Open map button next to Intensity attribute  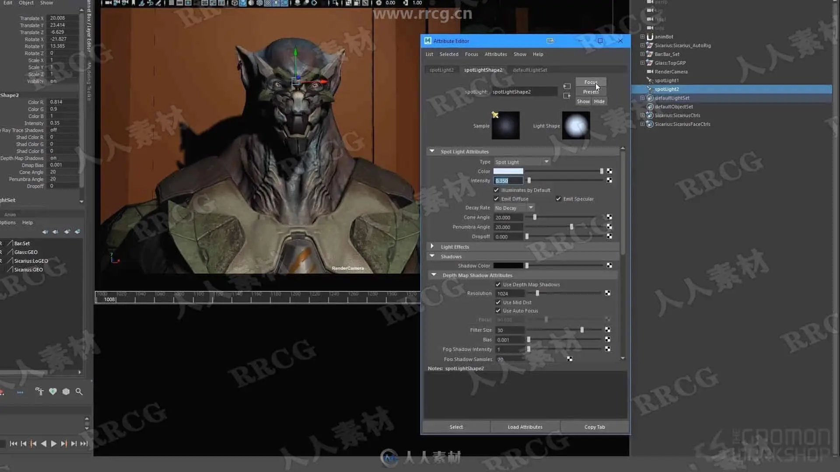pos(609,180)
